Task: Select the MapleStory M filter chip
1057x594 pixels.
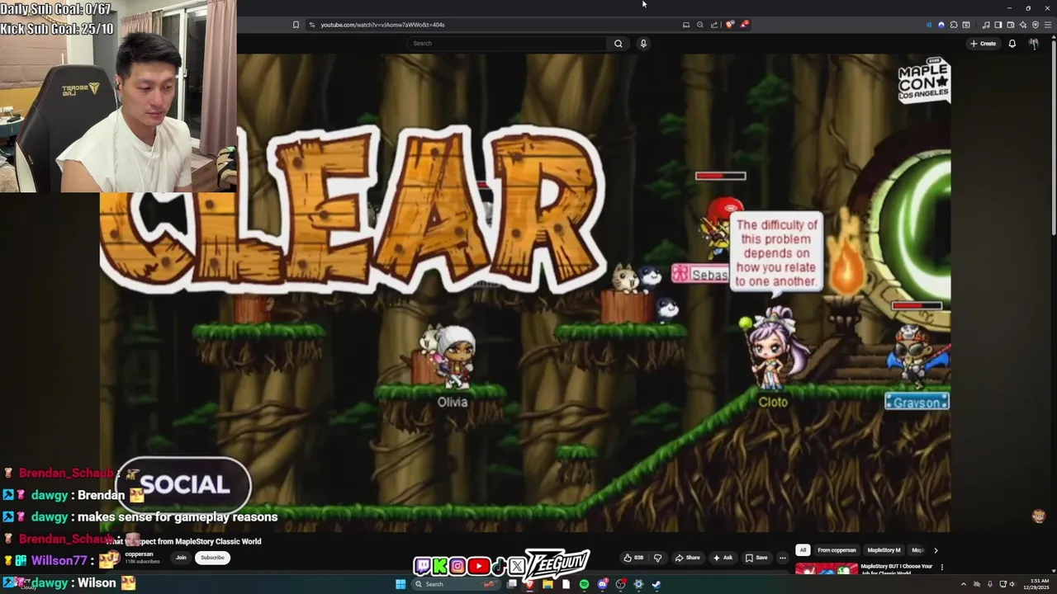Action: [x=884, y=550]
